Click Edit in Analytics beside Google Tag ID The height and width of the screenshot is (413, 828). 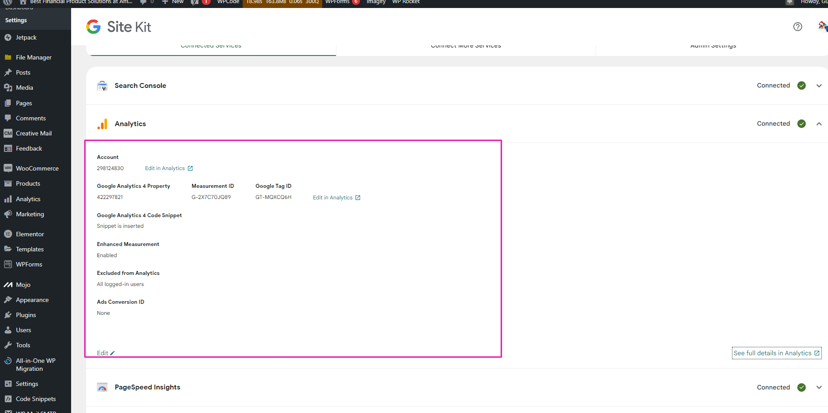pos(336,198)
